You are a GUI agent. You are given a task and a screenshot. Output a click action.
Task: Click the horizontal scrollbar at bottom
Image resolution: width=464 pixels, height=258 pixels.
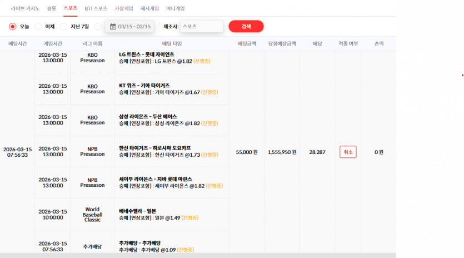coord(198,255)
